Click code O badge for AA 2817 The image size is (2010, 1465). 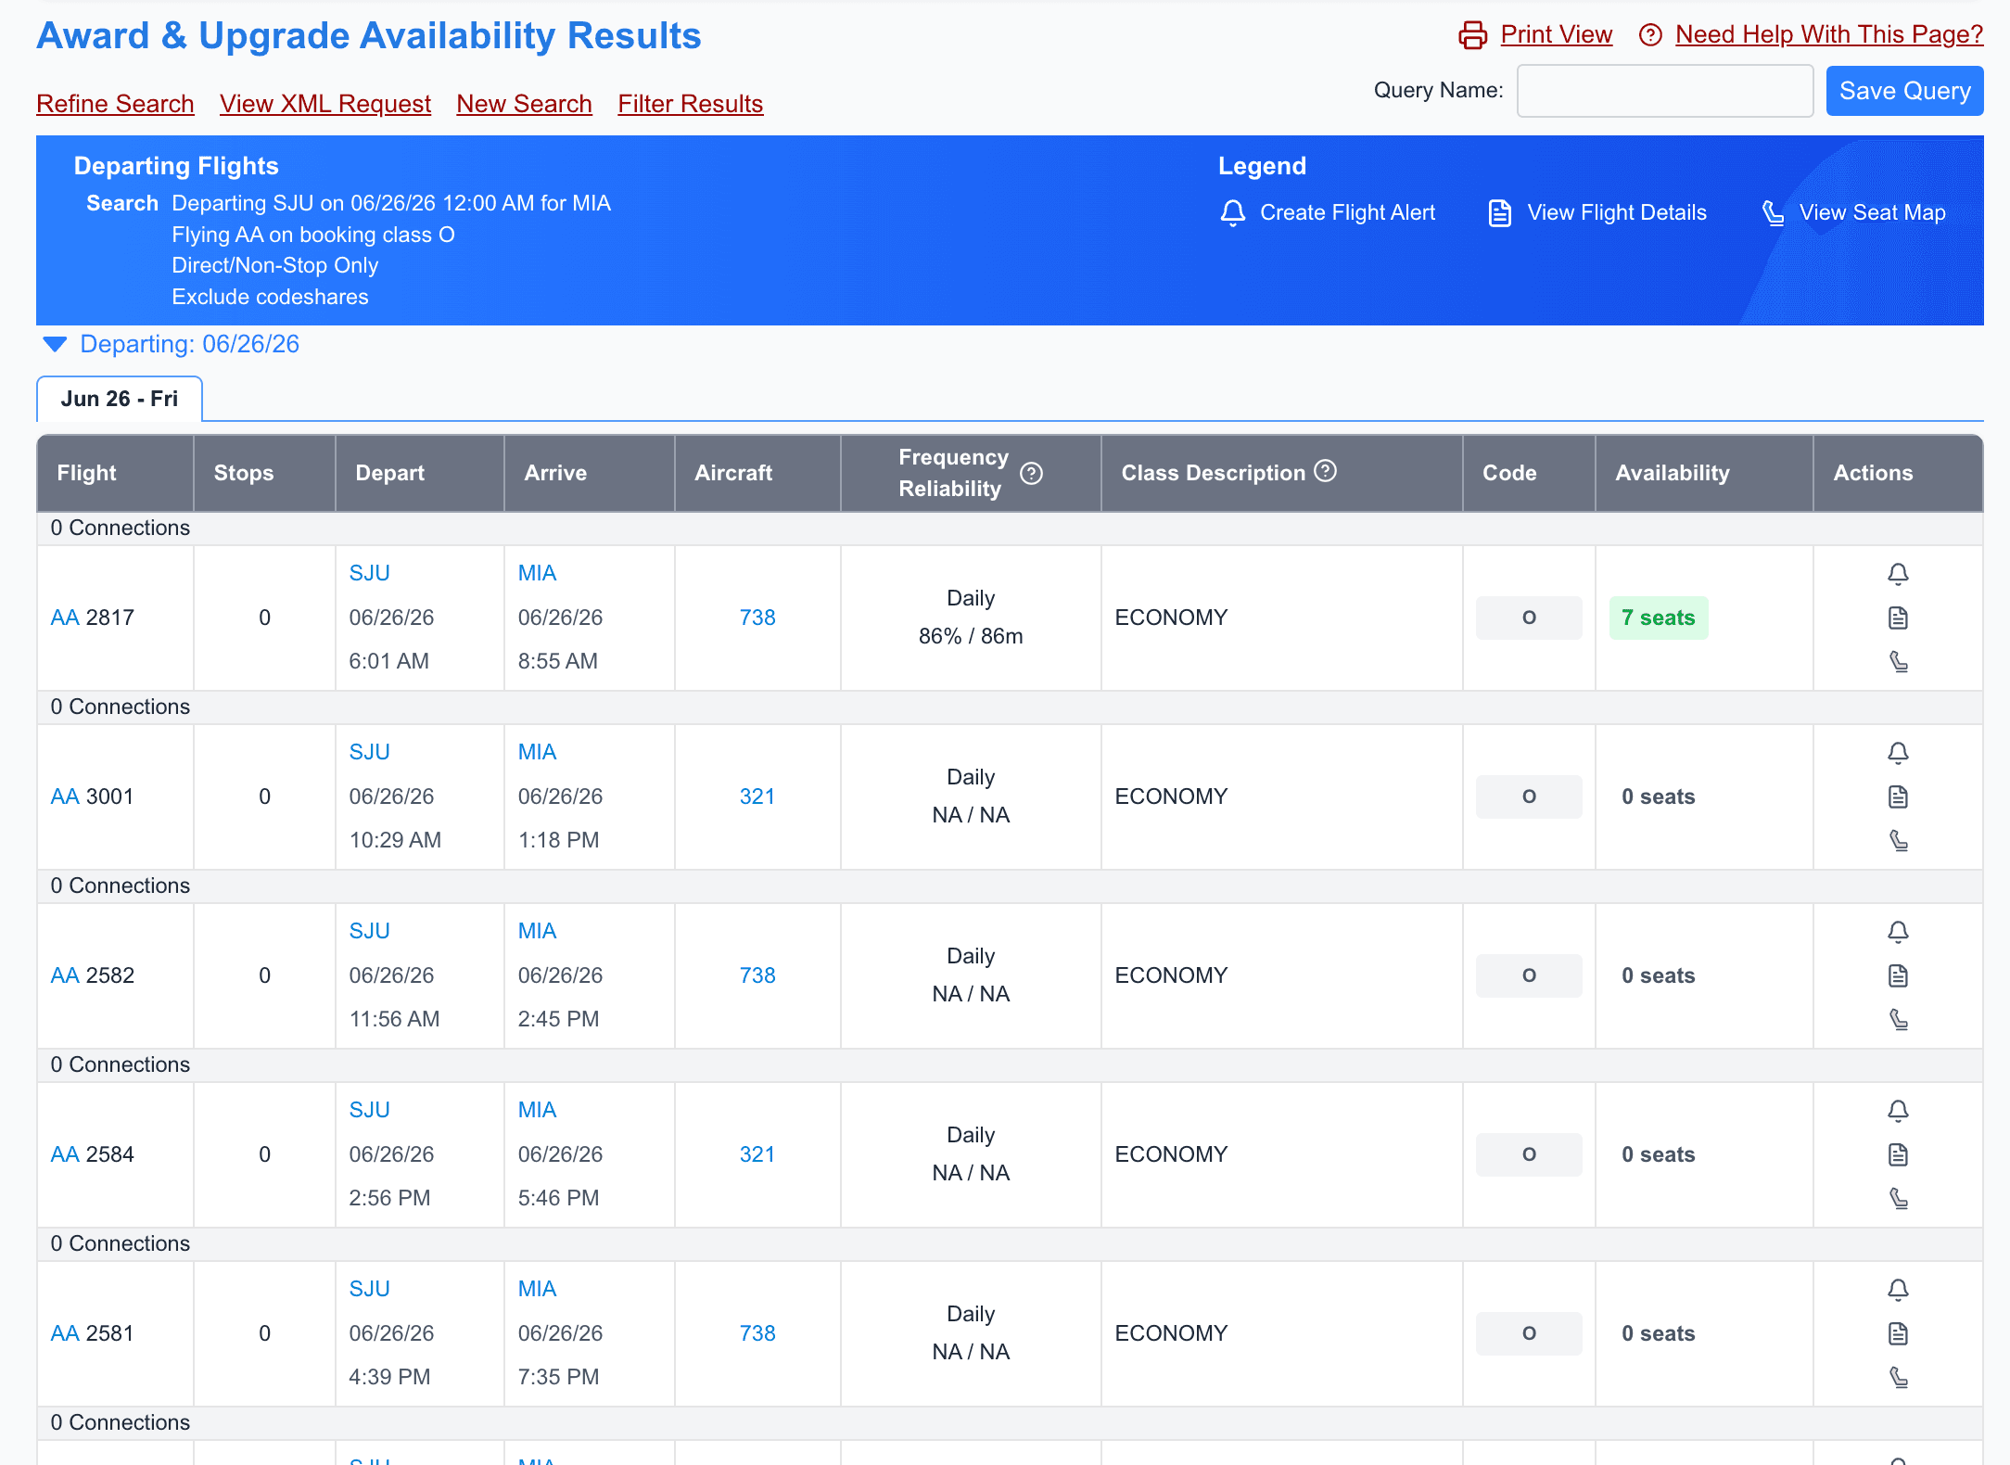coord(1529,618)
